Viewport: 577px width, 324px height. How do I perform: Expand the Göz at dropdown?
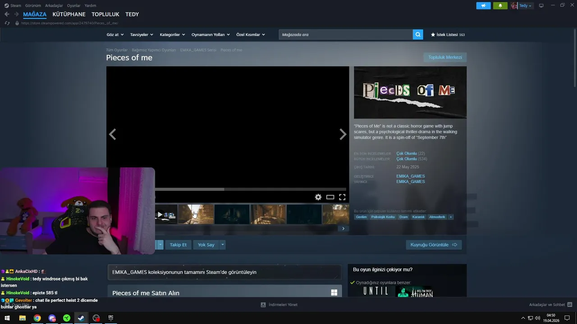(x=114, y=35)
